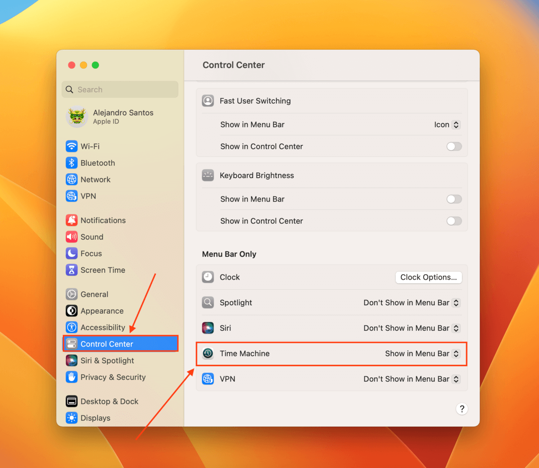The image size is (539, 468).
Task: Select General in the sidebar
Action: tap(94, 294)
